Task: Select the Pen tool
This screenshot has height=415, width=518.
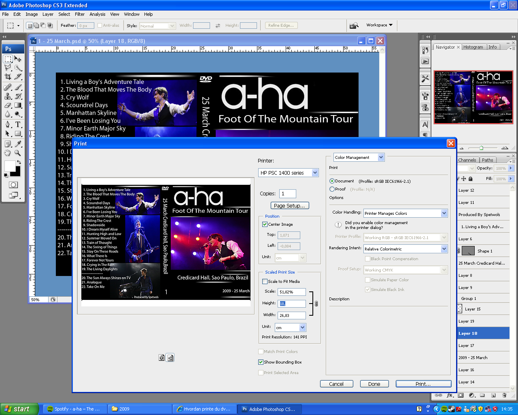Action: tap(8, 124)
